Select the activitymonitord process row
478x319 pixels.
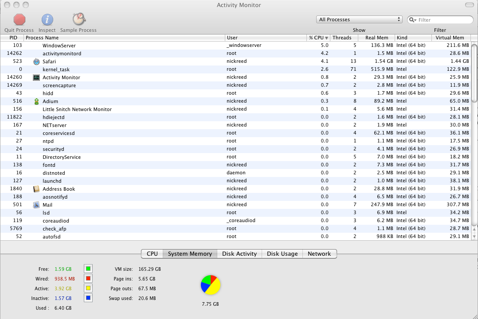(x=235, y=53)
